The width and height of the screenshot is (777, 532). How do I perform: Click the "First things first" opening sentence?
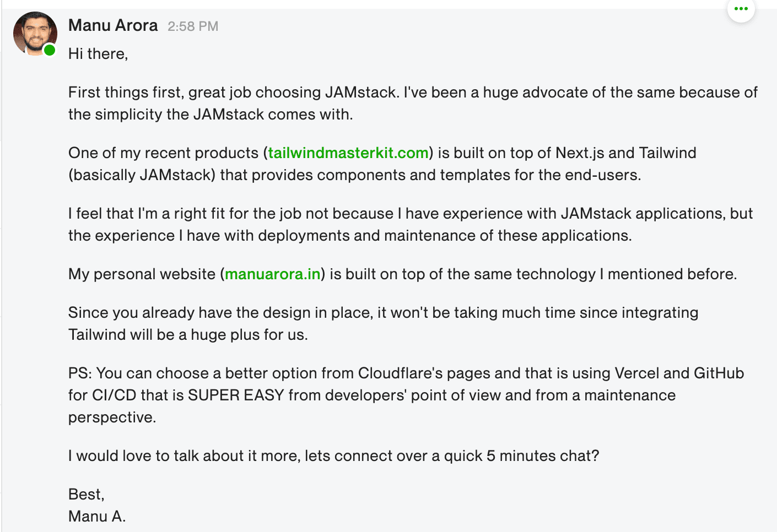pyautogui.click(x=127, y=92)
